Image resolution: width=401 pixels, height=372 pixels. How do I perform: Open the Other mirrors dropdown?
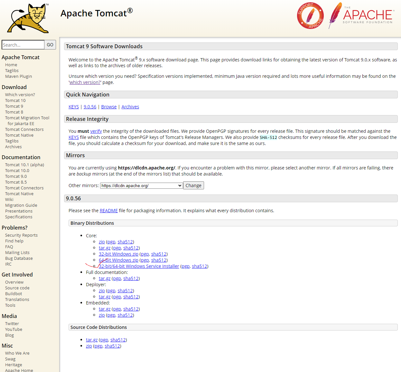[x=141, y=186]
